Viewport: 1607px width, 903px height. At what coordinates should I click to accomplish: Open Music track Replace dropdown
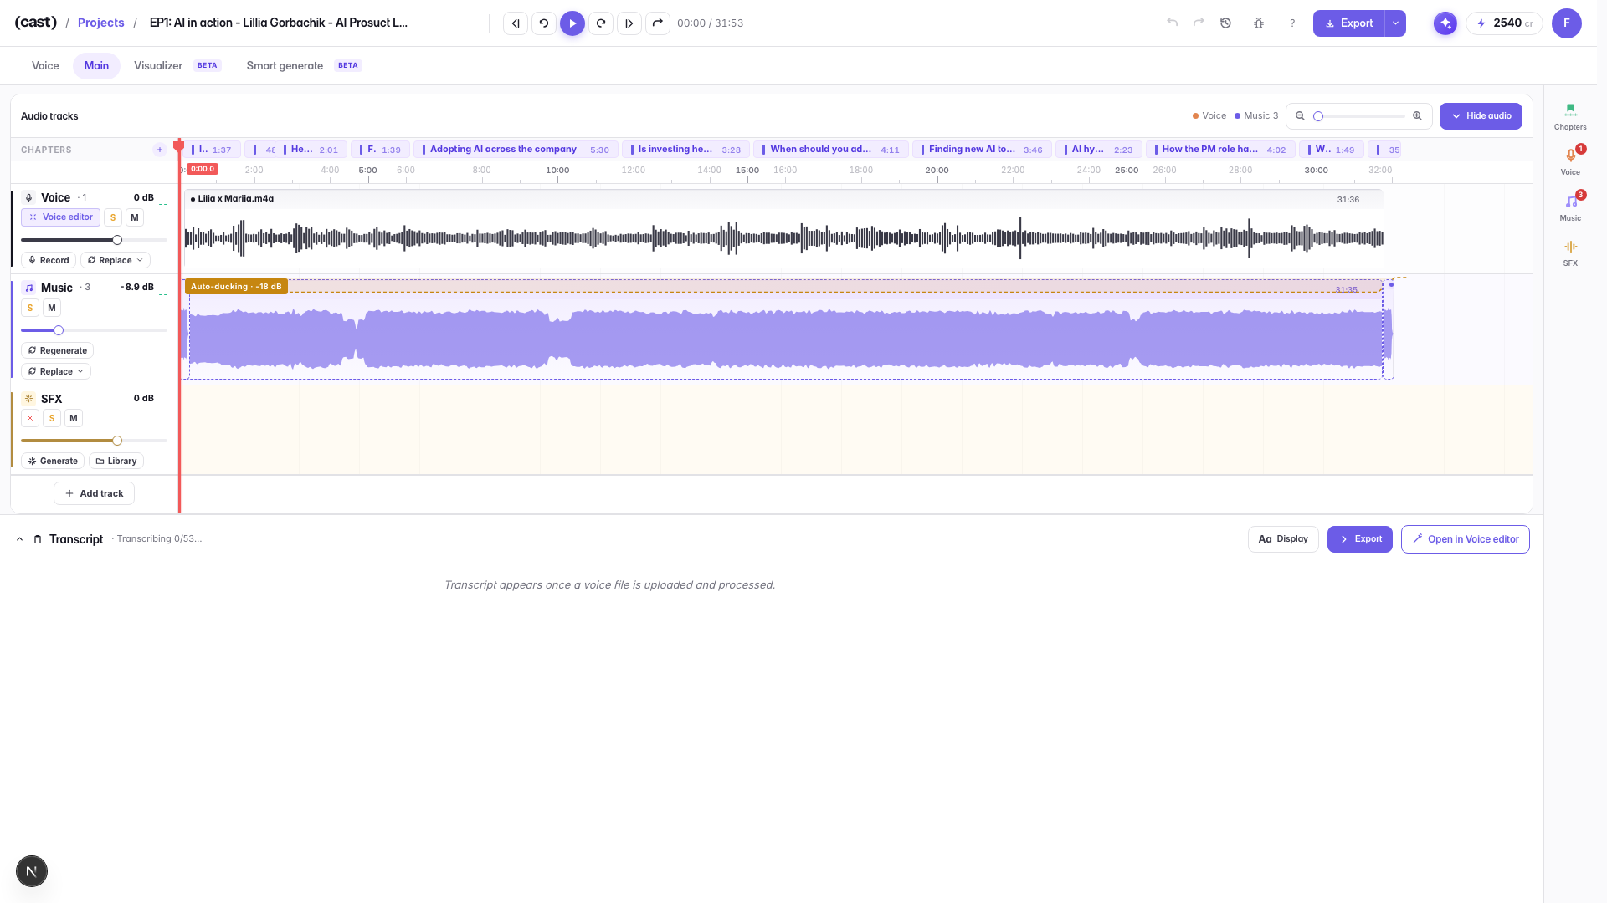click(56, 371)
